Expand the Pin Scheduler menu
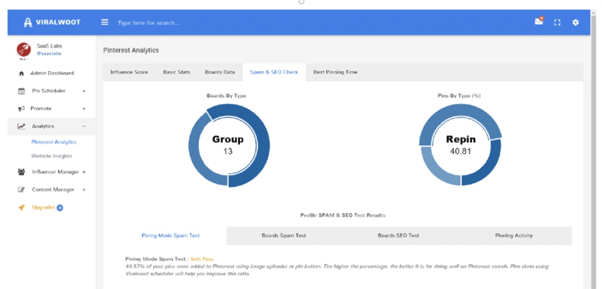 pyautogui.click(x=83, y=91)
